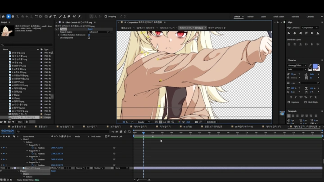Select the Type tool
324x182 pixels.
55,17
